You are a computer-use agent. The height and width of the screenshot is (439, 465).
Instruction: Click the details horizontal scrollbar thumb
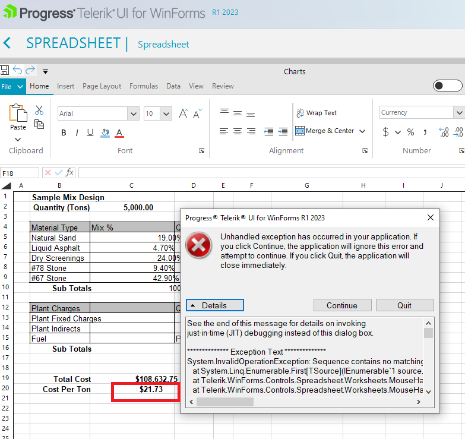click(225, 402)
